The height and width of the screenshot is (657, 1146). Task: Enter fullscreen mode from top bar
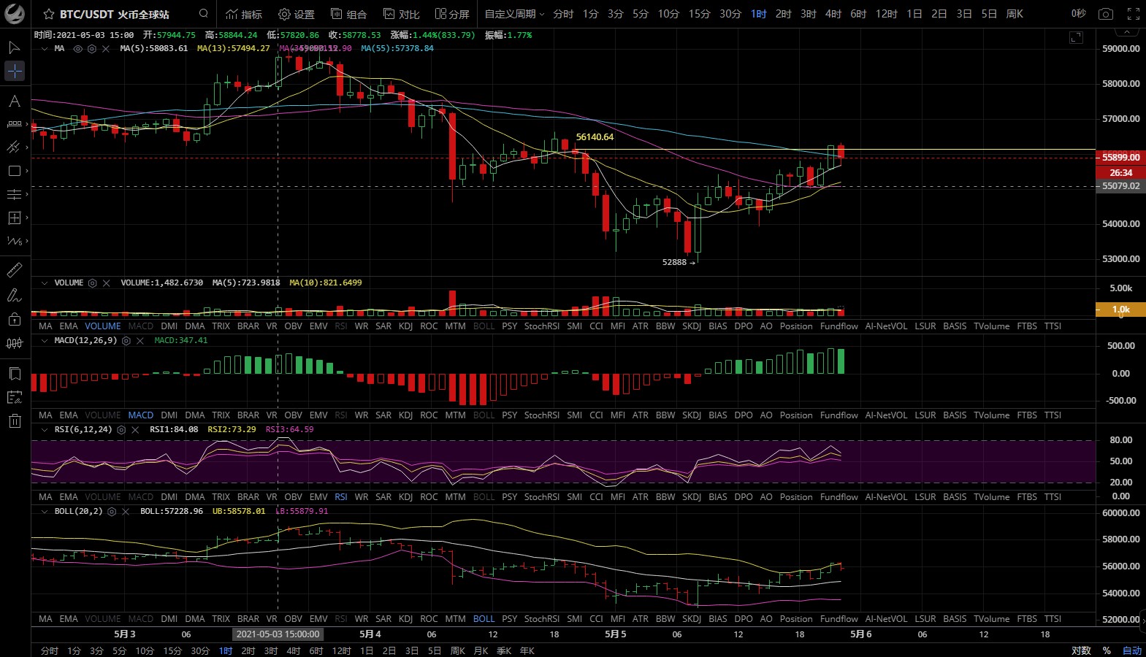point(1134,14)
